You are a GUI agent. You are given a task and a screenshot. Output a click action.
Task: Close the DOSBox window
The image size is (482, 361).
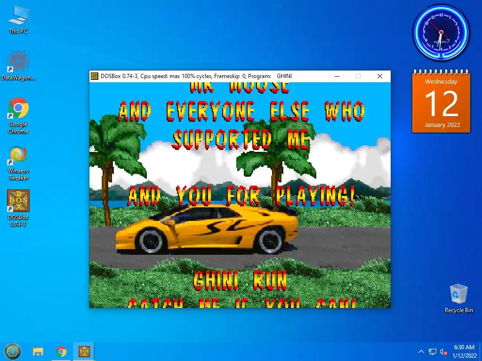[x=380, y=76]
